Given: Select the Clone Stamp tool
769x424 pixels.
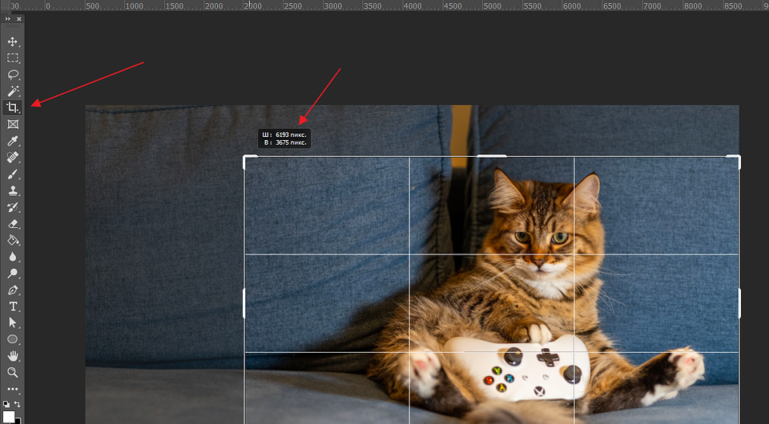Looking at the screenshot, I should 13,191.
